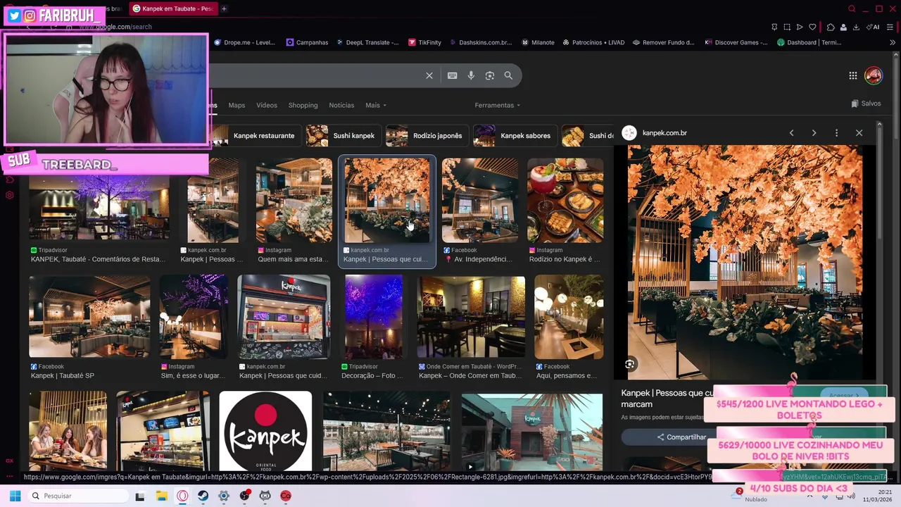Search inside image with Lens icon on preview
The height and width of the screenshot is (507, 901).
click(630, 364)
